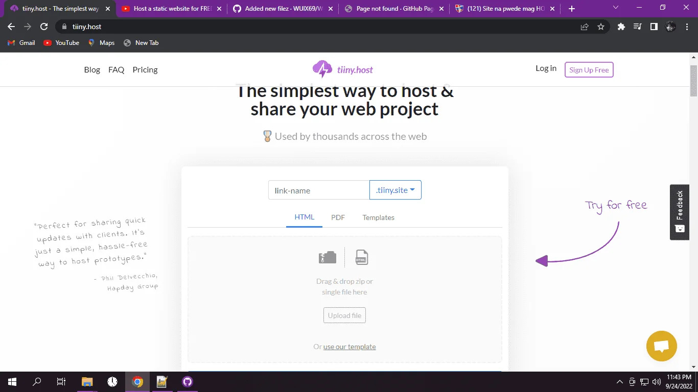
Task: Open the Chrome three-dot menu
Action: 687,27
